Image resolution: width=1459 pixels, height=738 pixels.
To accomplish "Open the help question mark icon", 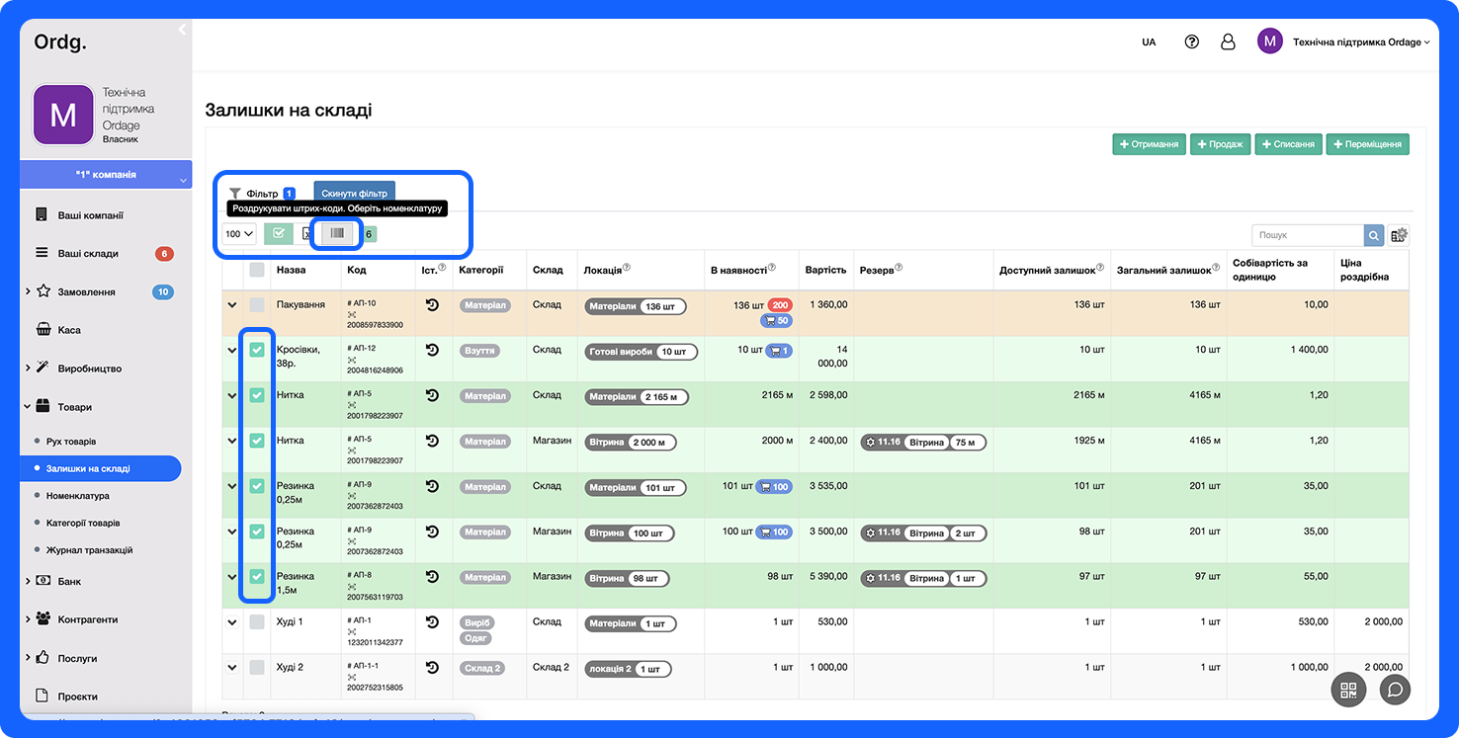I will (1192, 42).
